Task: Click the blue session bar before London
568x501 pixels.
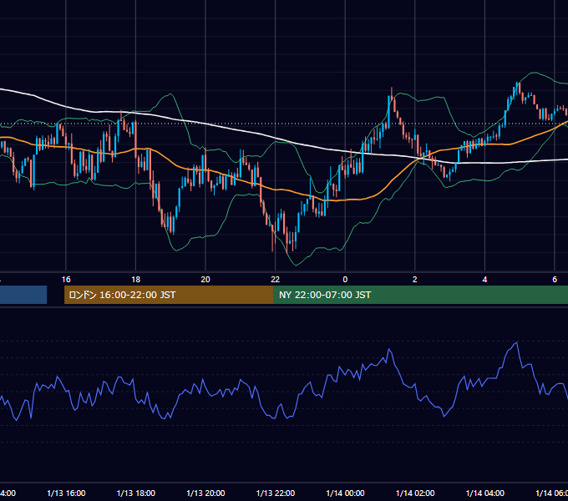Action: coord(23,295)
